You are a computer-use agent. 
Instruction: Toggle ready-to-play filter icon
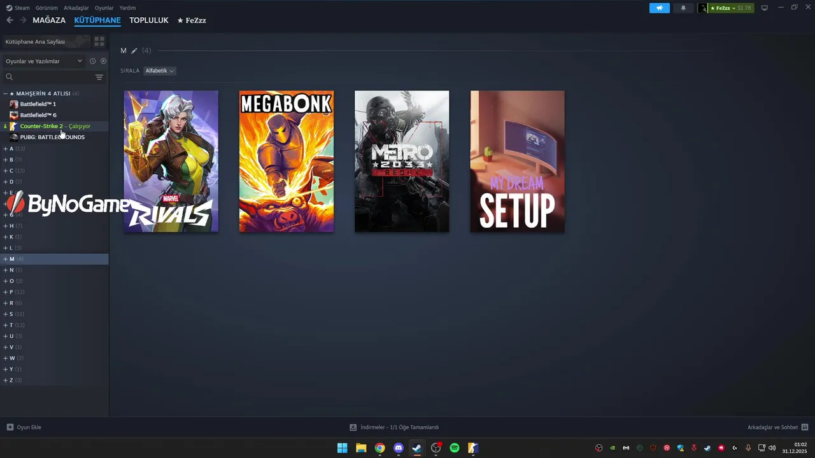103,61
